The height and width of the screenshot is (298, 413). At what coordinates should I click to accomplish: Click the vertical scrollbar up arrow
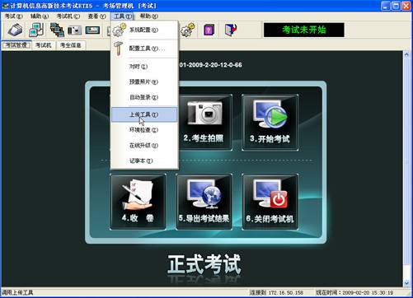406,54
